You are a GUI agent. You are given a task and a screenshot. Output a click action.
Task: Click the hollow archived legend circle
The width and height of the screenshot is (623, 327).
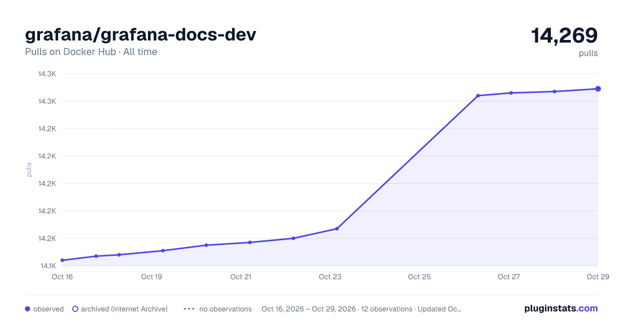click(75, 309)
